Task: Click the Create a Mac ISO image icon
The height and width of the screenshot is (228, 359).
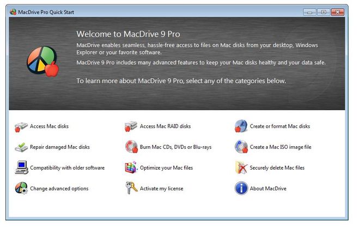Action: [x=241, y=147]
